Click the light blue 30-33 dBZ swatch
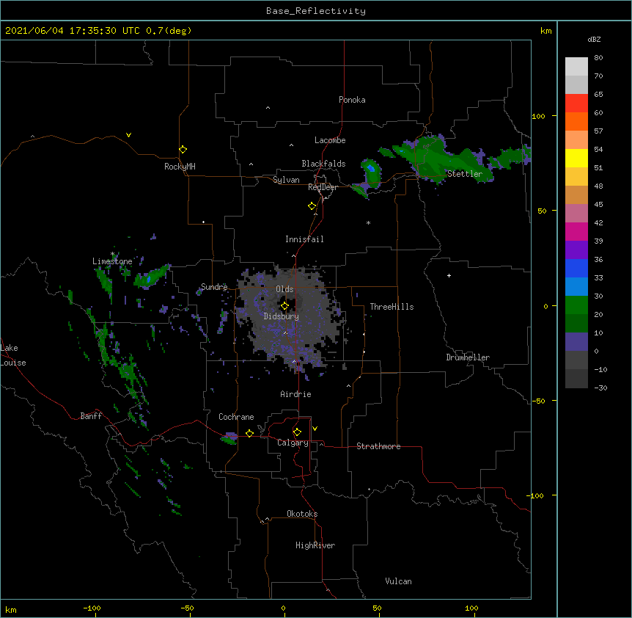Screen dimensions: 632x618 [x=576, y=287]
